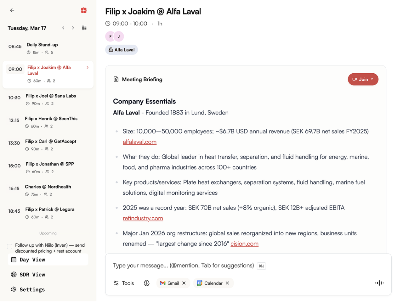Expand the Filip x Joakim meeting chevron
This screenshot has width=403, height=302.
pos(88,68)
